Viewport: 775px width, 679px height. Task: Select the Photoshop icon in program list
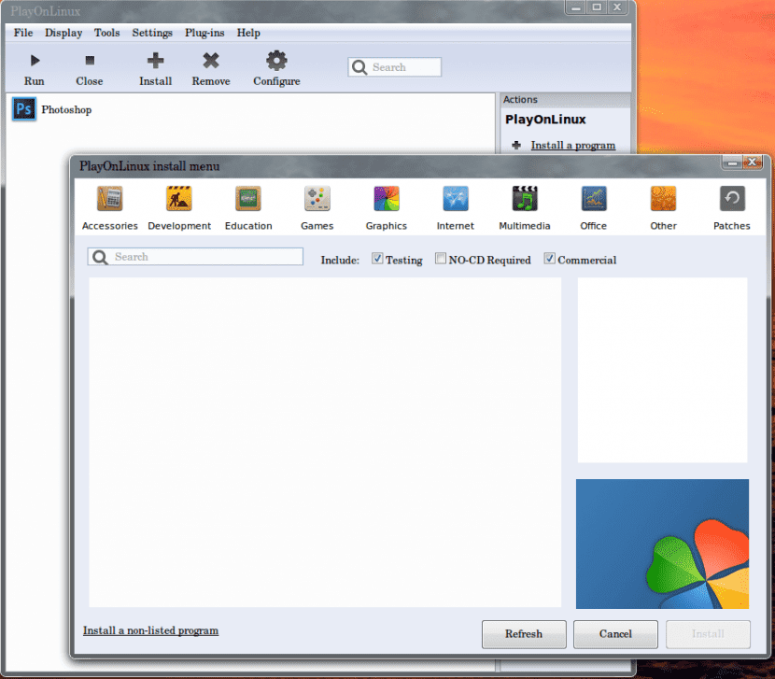click(x=23, y=109)
